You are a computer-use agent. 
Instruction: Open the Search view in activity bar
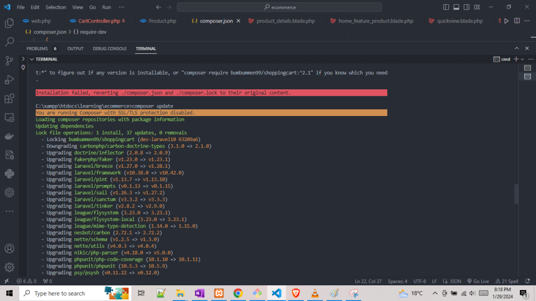[9, 42]
